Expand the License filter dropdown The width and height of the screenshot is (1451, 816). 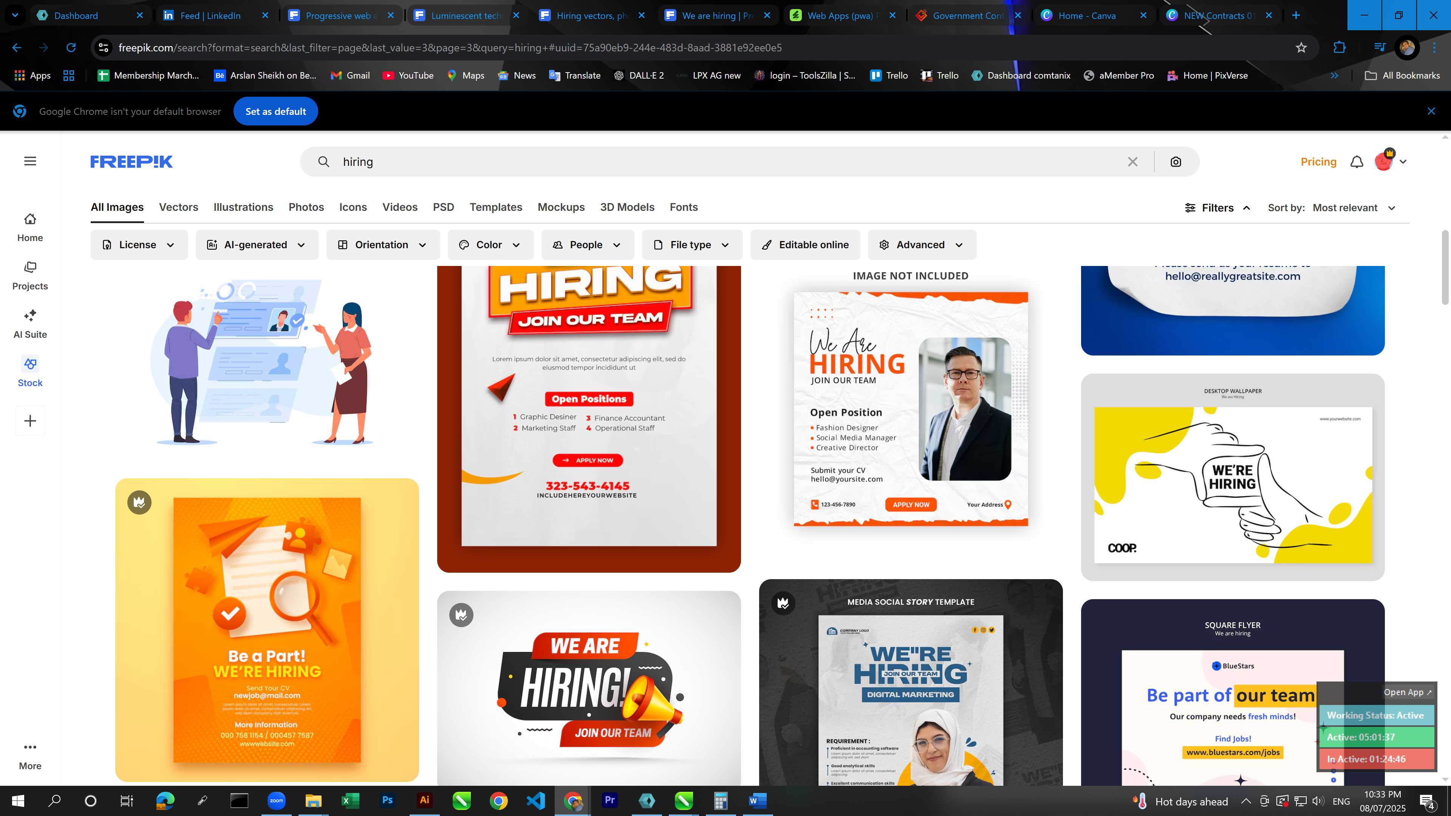[x=139, y=245]
